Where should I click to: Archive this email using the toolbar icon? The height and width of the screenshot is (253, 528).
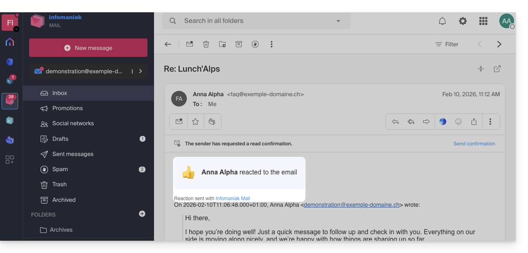[239, 44]
